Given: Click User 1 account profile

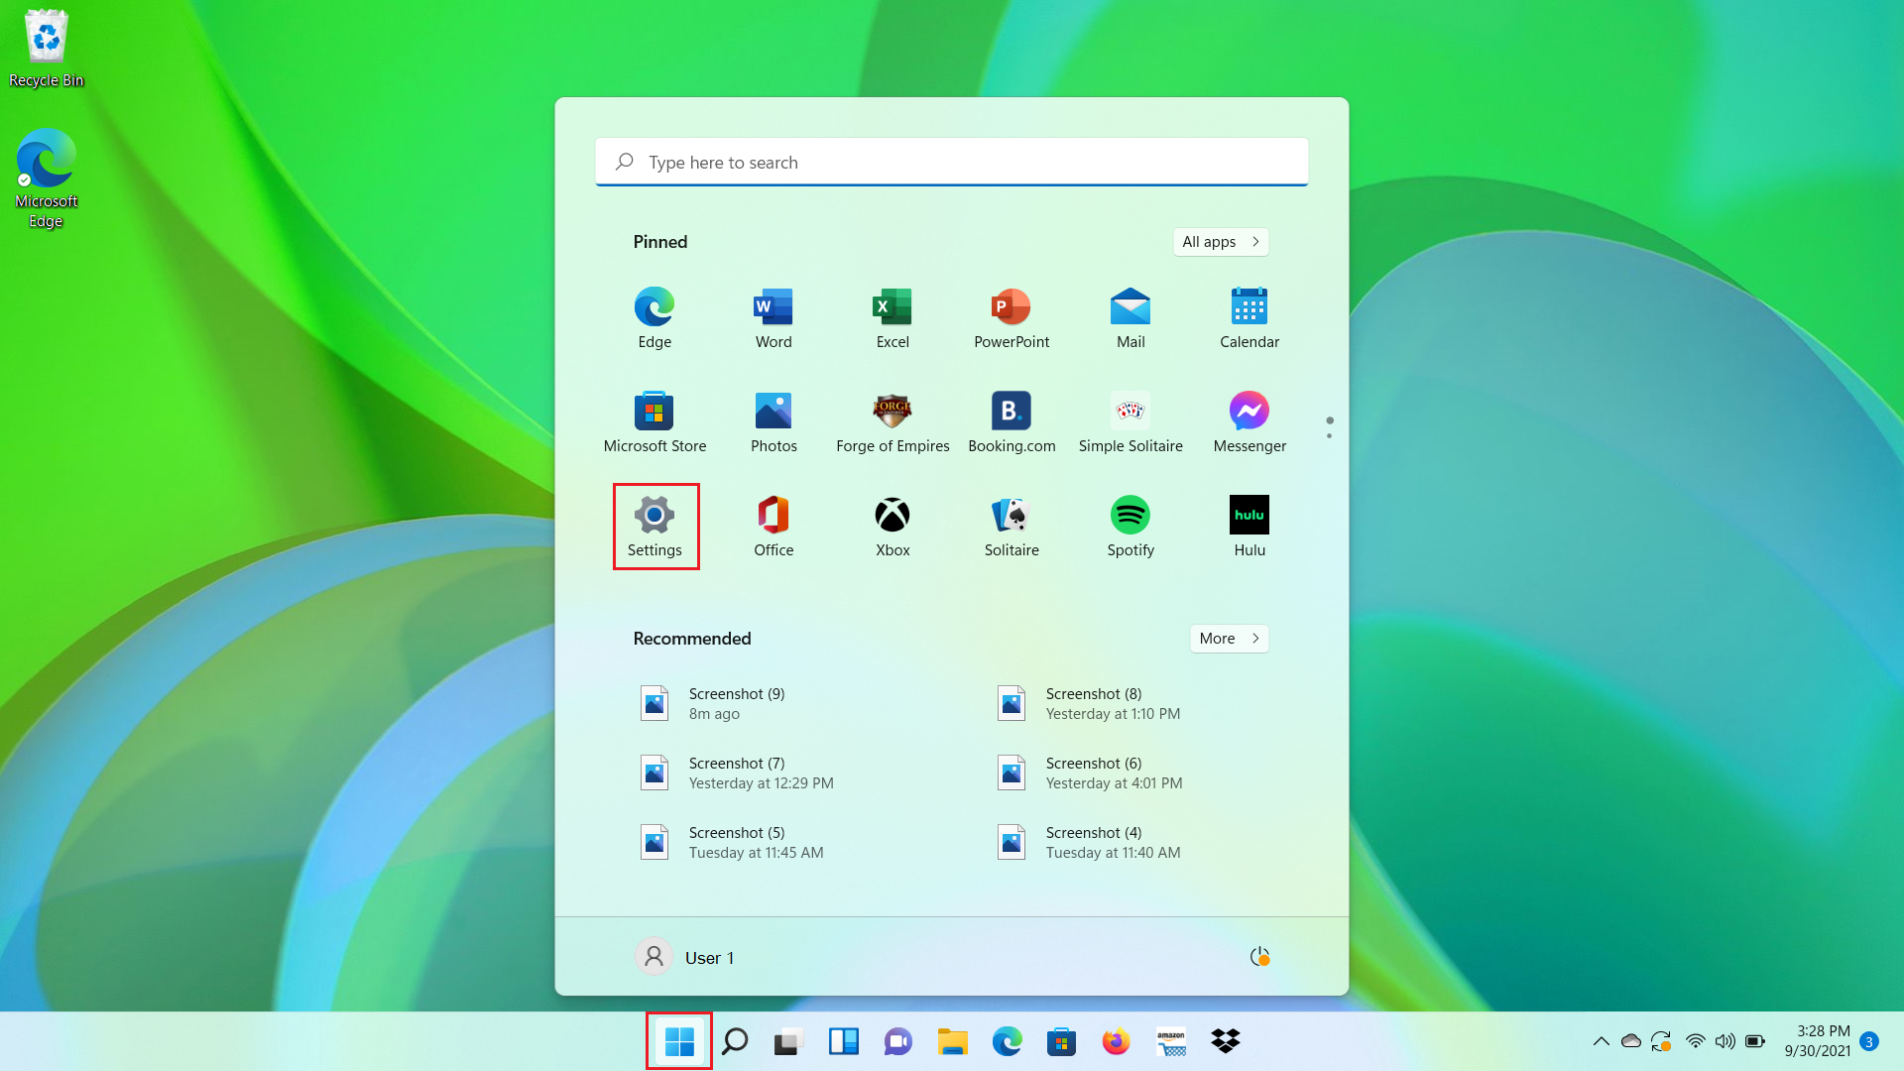Looking at the screenshot, I should pyautogui.click(x=685, y=956).
